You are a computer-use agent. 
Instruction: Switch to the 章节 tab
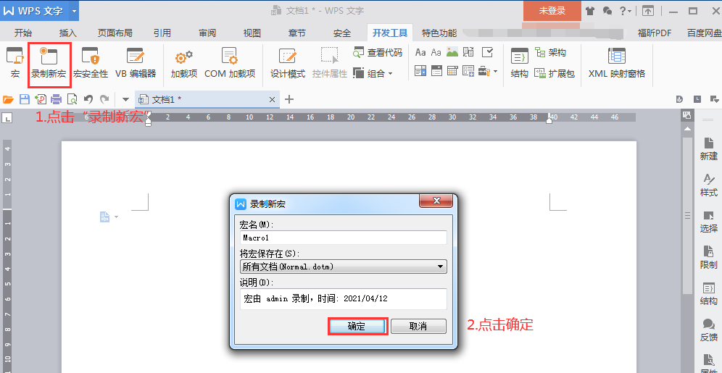pyautogui.click(x=297, y=33)
